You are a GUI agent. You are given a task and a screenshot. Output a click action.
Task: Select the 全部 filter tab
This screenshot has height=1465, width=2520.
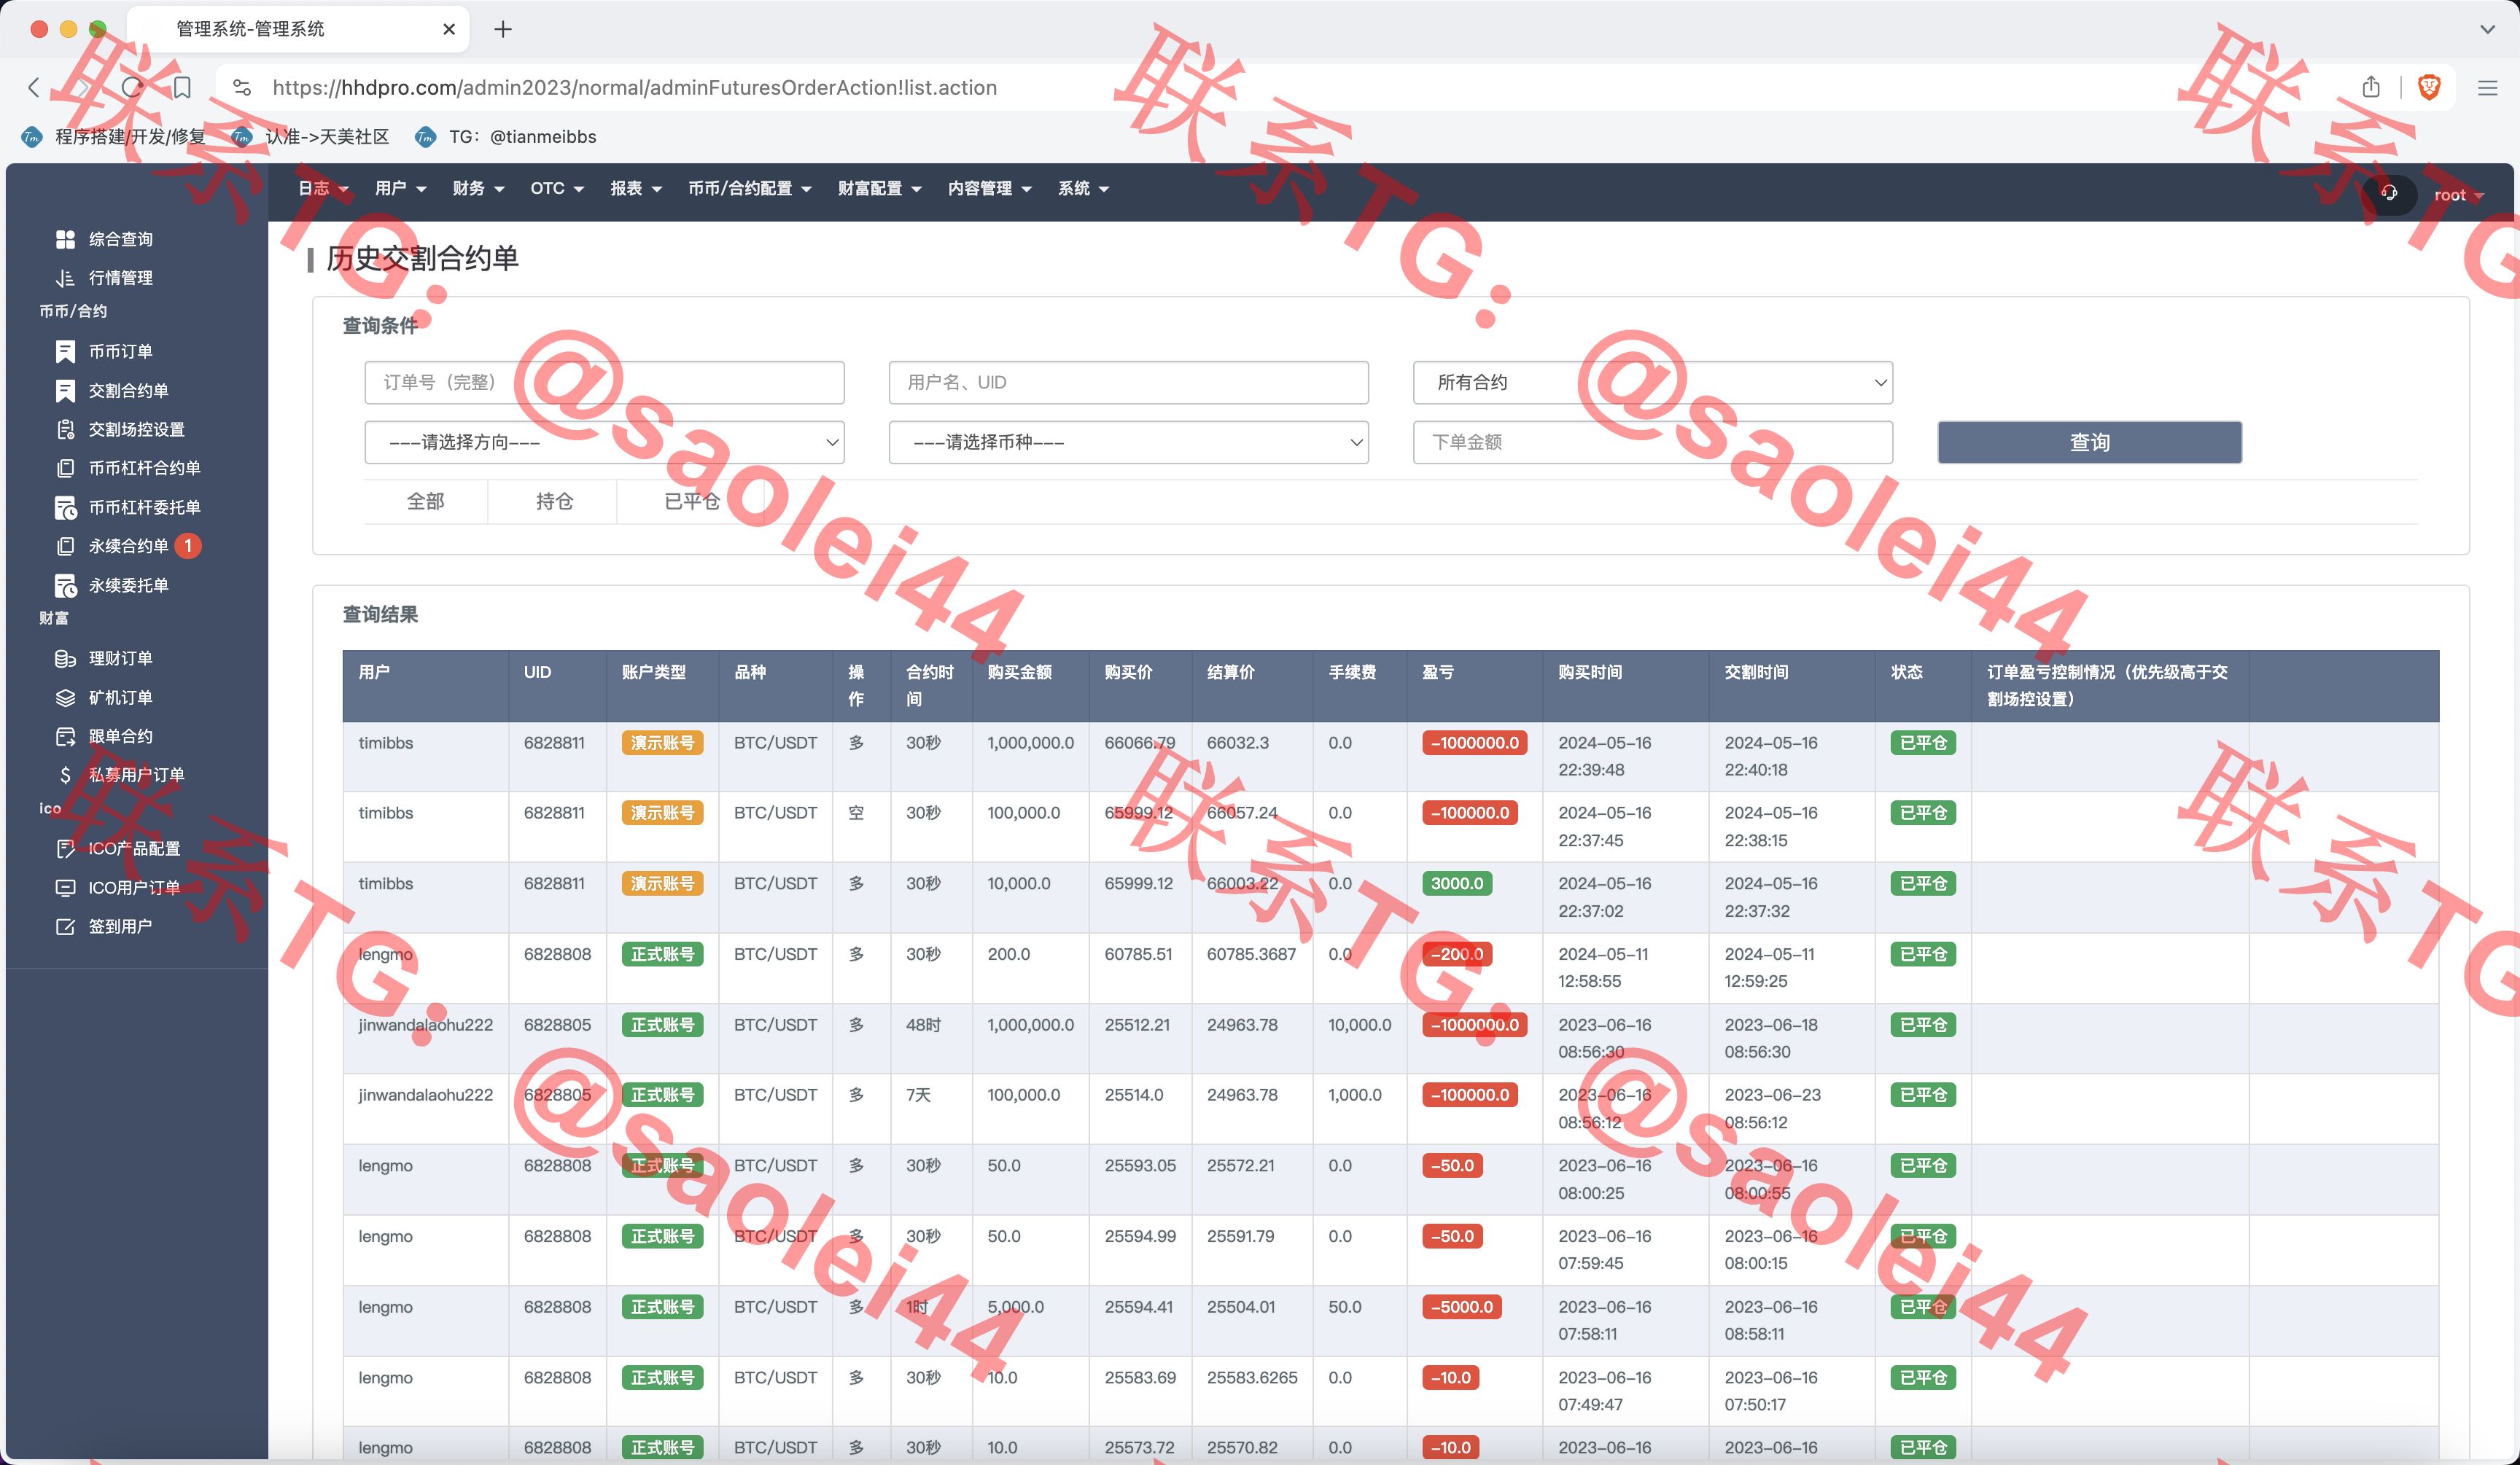pos(425,501)
